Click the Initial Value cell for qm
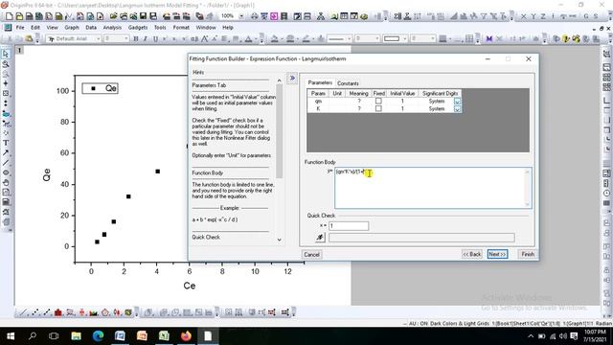The image size is (613, 345). point(402,101)
